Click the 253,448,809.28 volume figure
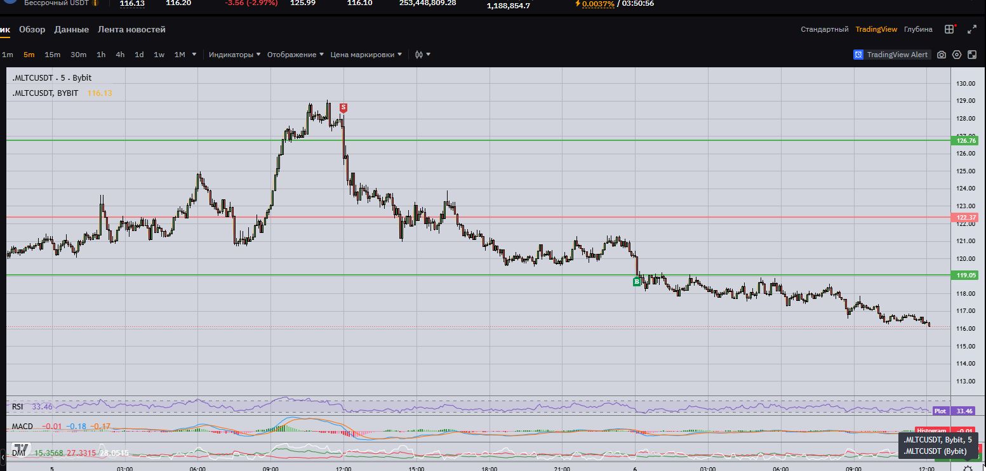The height and width of the screenshot is (471, 986). pos(428,3)
